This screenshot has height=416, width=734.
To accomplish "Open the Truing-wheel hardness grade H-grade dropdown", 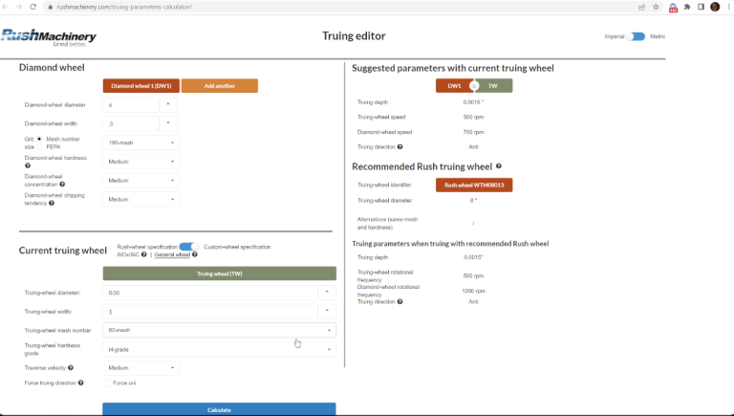I will coord(219,349).
